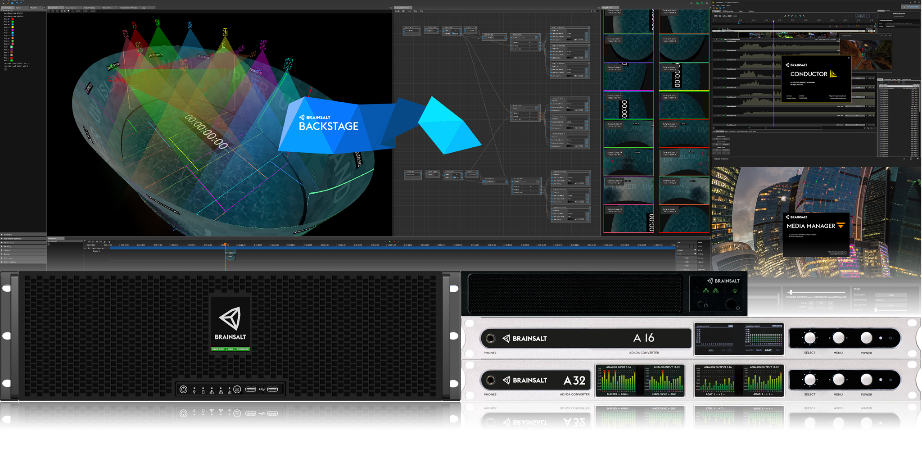
Task: Toggle the POWER SUPPLY indicator on the server
Action: 218,349
